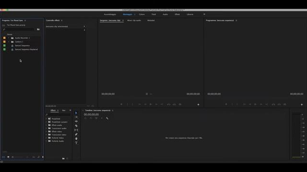Switch Project panel to list view

(x=3, y=157)
